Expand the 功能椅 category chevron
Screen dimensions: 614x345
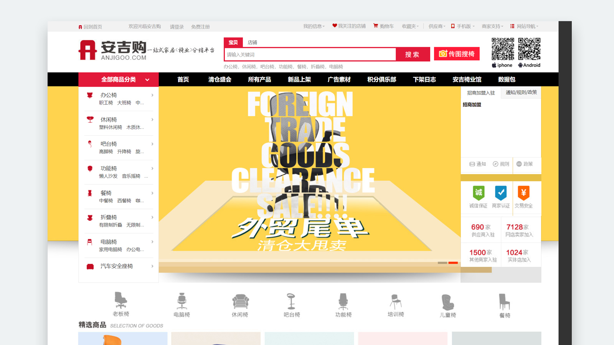coord(152,168)
